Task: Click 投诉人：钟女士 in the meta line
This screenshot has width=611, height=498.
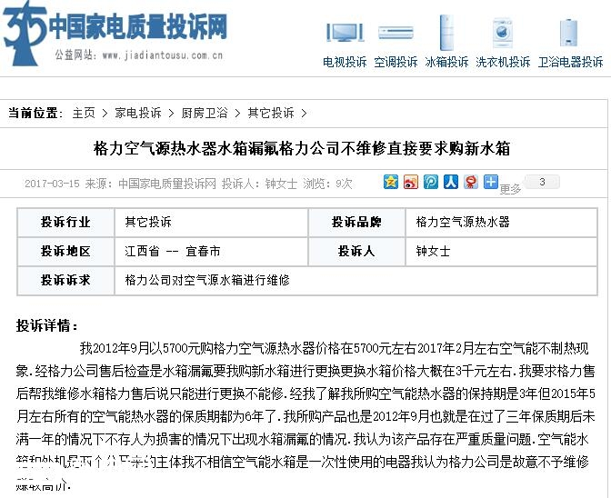Action: [x=259, y=184]
